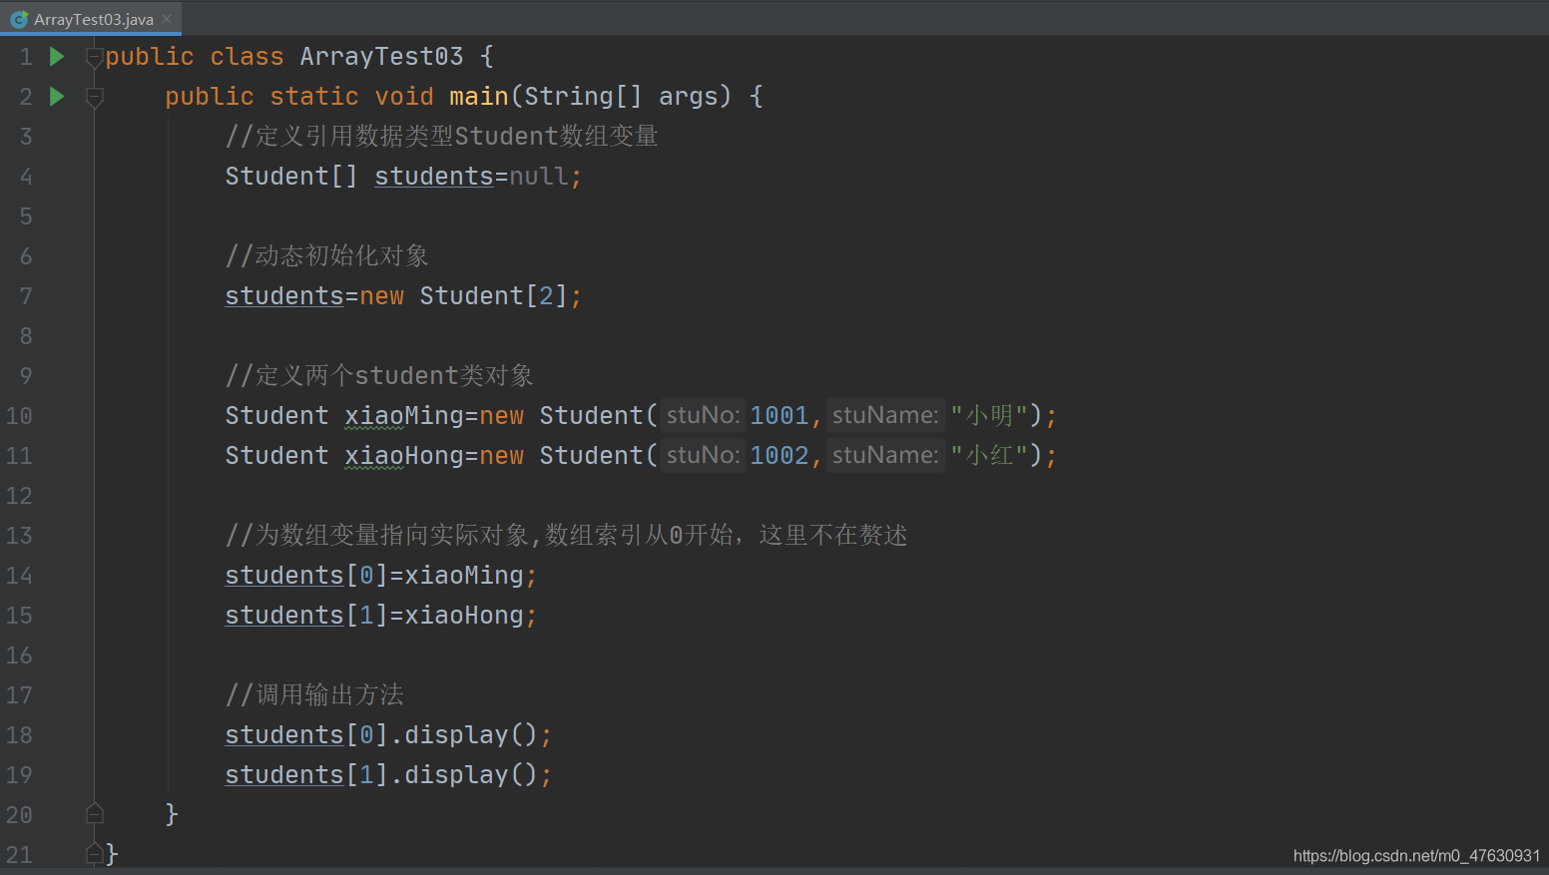Click the 'class' keyword on line 1

(x=247, y=57)
